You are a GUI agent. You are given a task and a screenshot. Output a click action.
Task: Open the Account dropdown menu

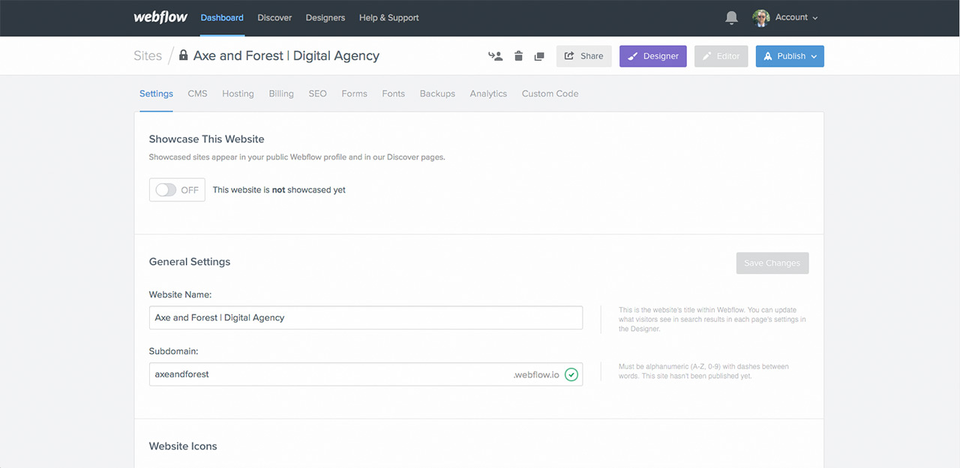[x=796, y=17]
